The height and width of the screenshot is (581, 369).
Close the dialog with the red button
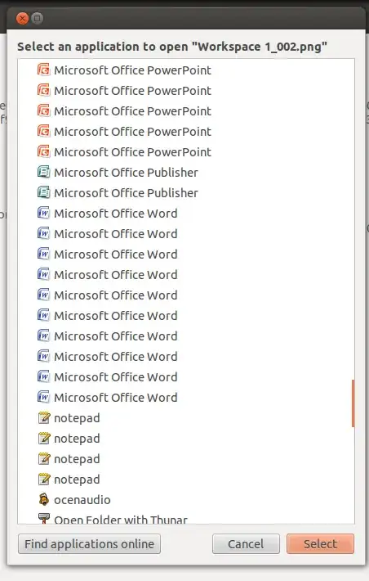pyautogui.click(x=23, y=18)
